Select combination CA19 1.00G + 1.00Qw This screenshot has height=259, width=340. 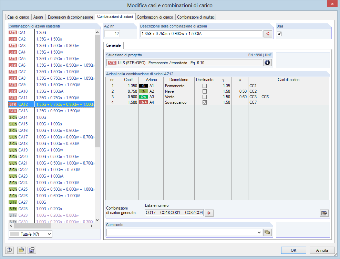[x=51, y=150]
